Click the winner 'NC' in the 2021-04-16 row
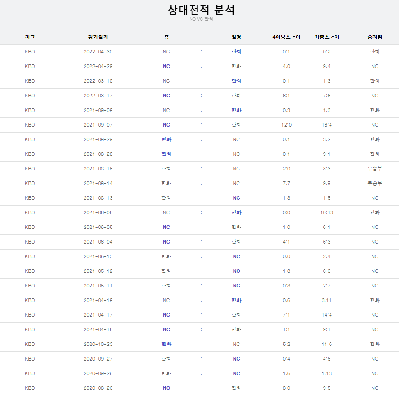This screenshot has width=399, height=393. point(375,329)
